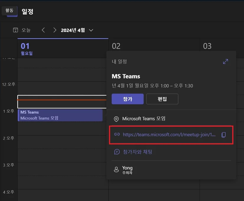
Task: Click the 참가 button to join
Action: (x=128, y=99)
